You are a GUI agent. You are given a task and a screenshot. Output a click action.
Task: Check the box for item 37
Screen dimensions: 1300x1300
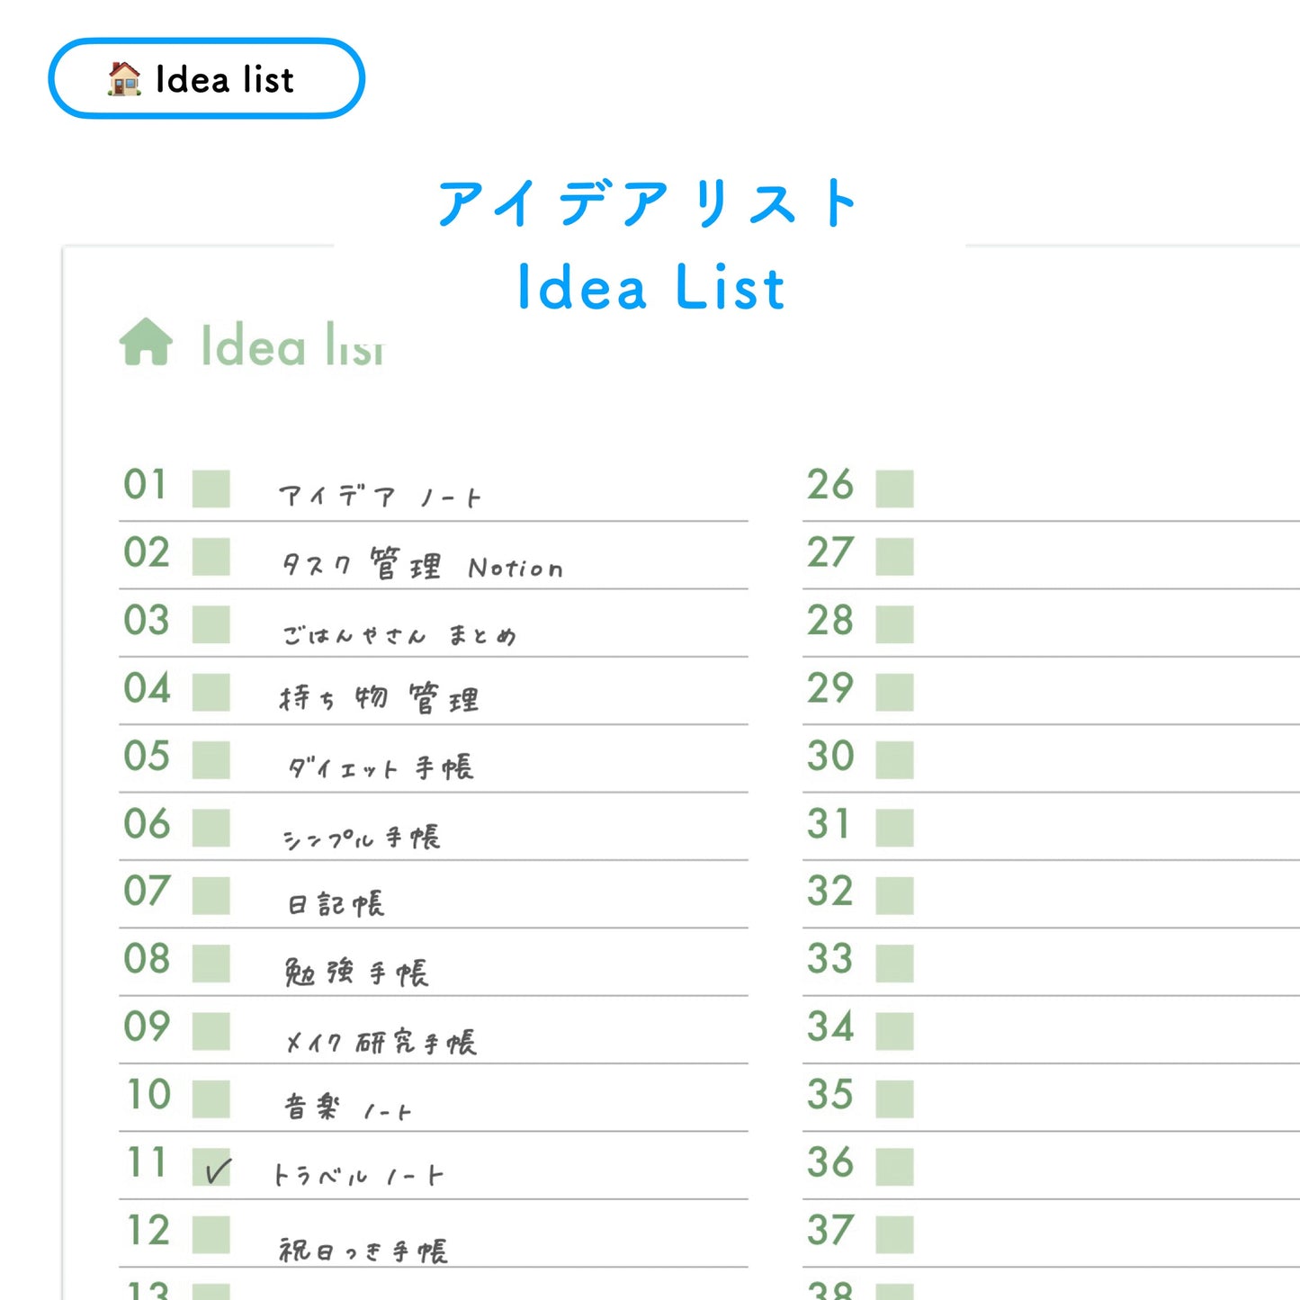(894, 1234)
